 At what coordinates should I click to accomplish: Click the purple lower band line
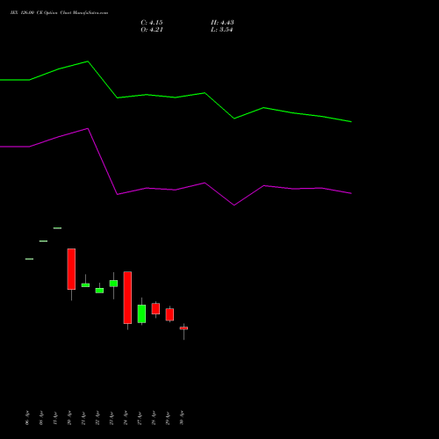pyautogui.click(x=176, y=190)
